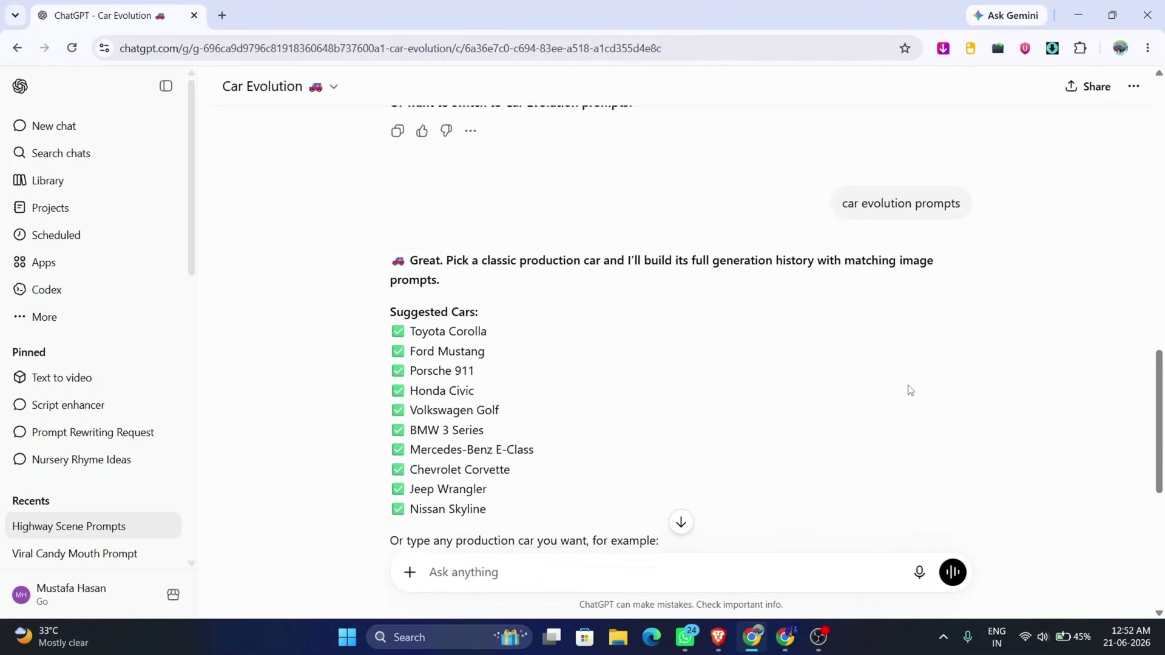This screenshot has height=655, width=1165.
Task: Close the ChatGPT - Car Evolution tab
Action: 194,16
